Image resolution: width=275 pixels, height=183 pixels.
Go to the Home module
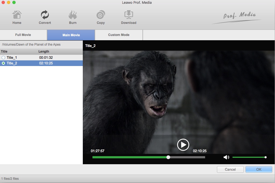(17, 17)
